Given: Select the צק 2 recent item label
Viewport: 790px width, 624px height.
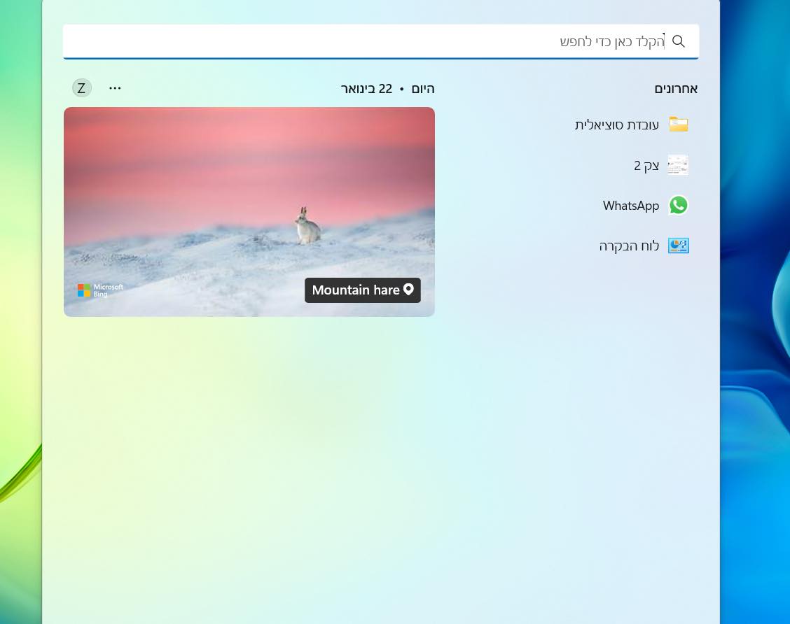Looking at the screenshot, I should pyautogui.click(x=646, y=166).
